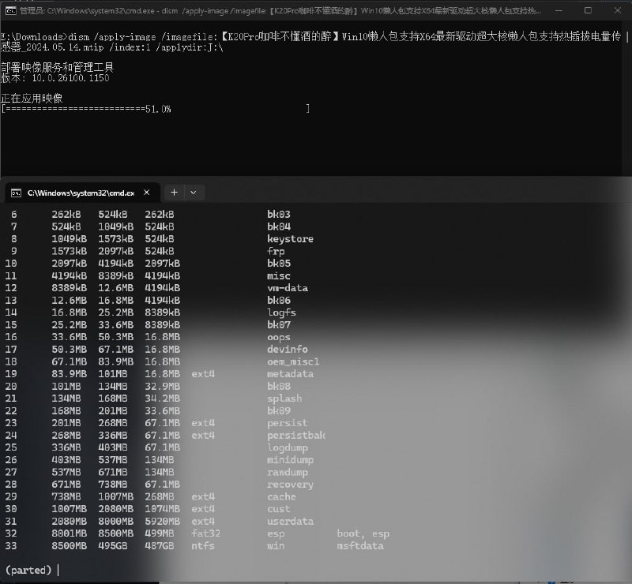Select the 'cust' partition name

pyautogui.click(x=279, y=509)
